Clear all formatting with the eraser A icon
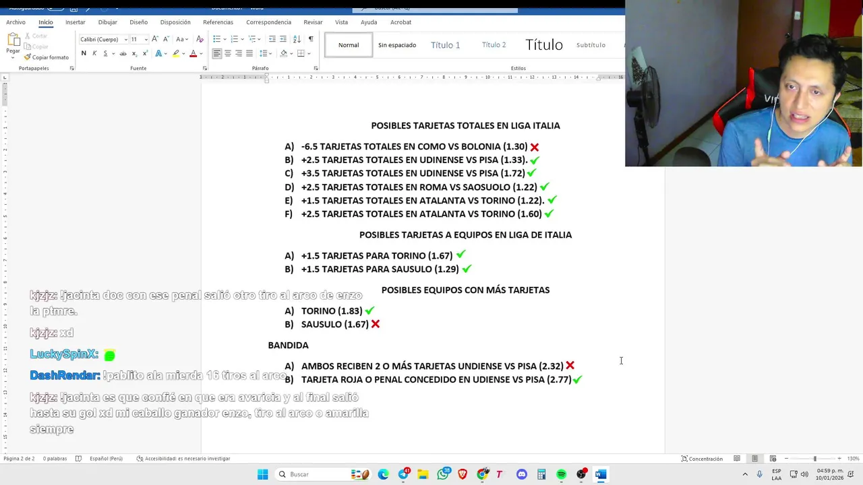This screenshot has height=485, width=863. [x=200, y=39]
